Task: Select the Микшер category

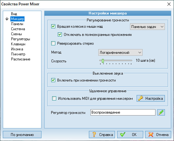Action: coord(17,19)
